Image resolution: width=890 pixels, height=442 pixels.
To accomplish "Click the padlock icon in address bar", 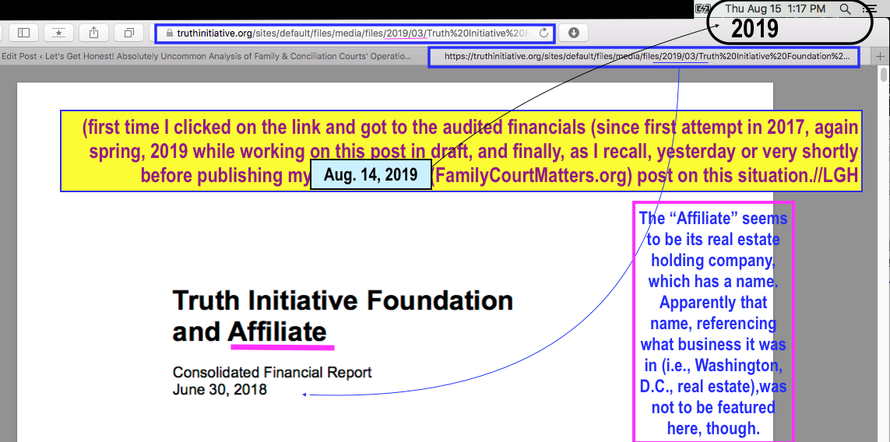I will (x=170, y=33).
